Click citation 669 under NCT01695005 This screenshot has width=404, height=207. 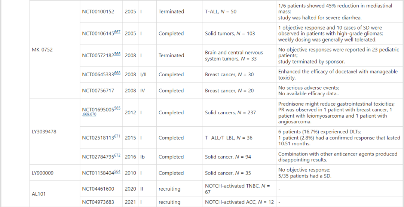87,114
